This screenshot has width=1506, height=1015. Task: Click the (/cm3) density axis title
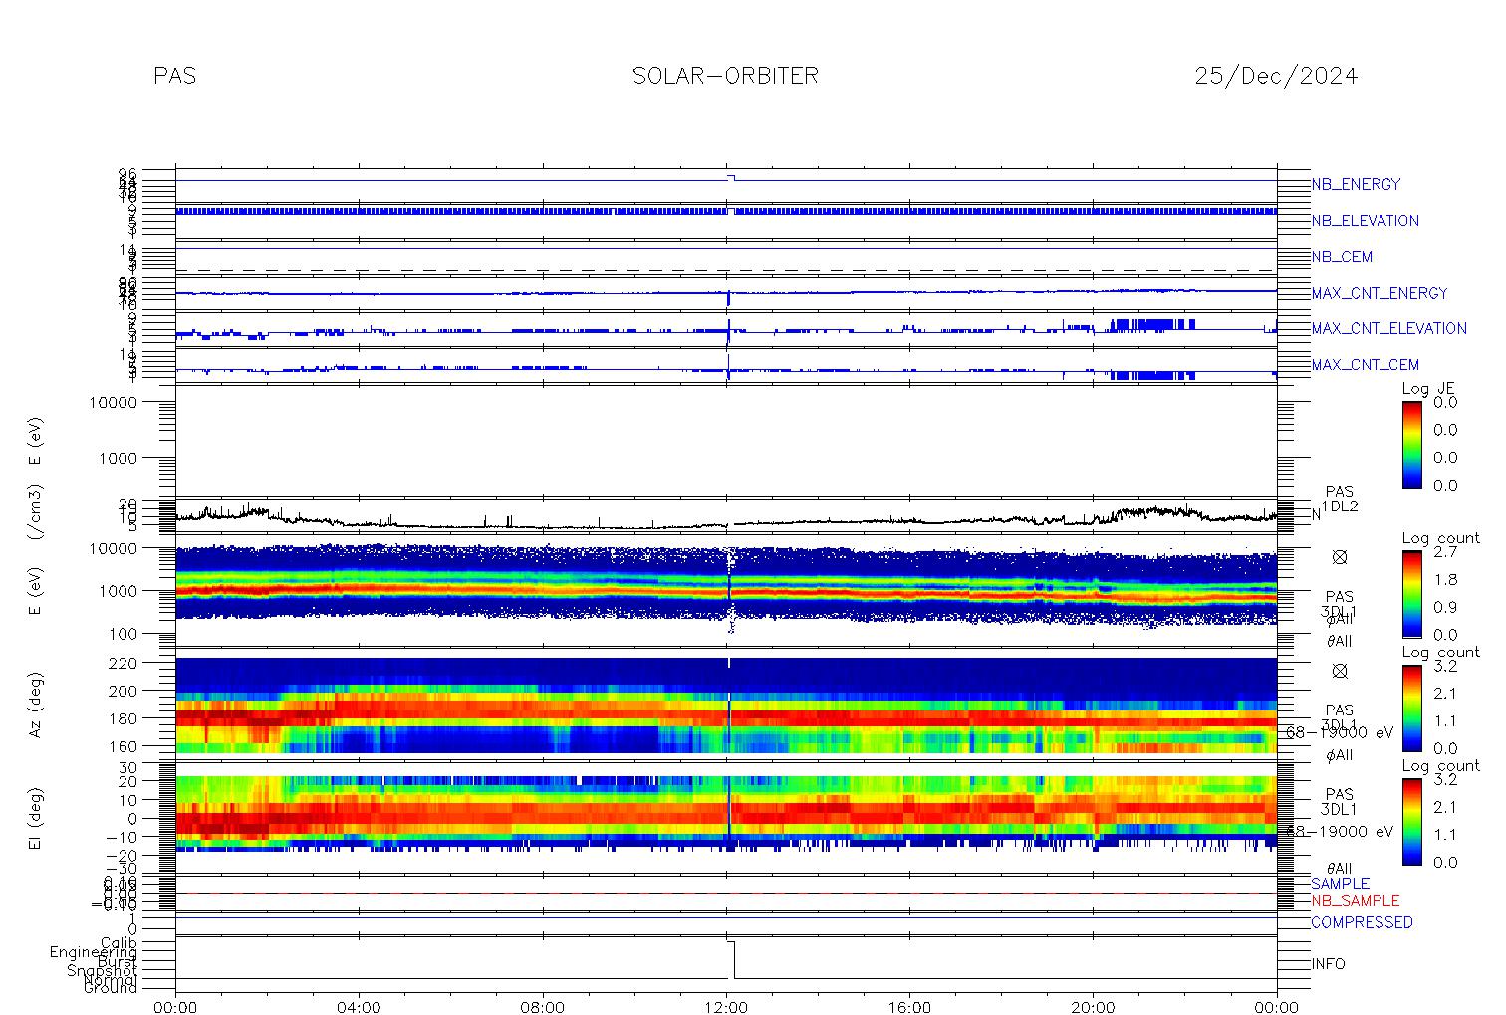tap(37, 513)
